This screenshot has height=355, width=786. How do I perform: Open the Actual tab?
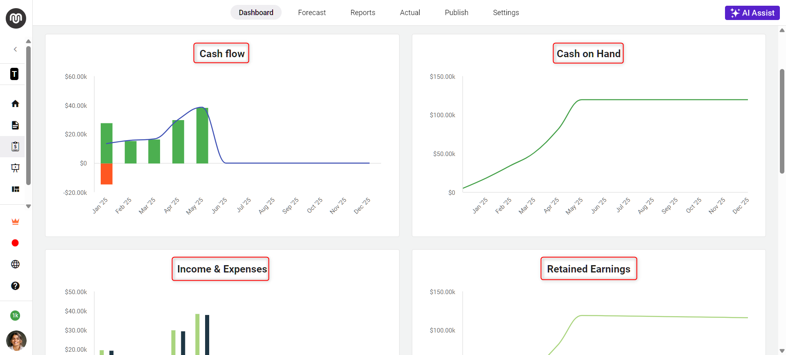pos(410,13)
